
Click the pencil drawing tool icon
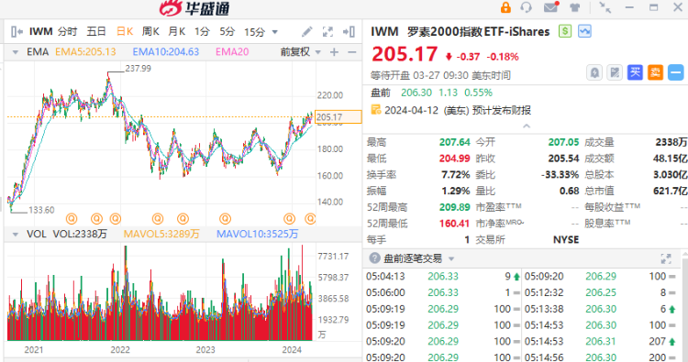pos(306,31)
